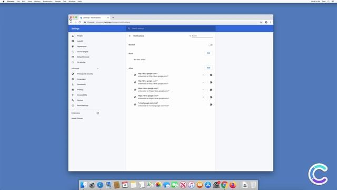Open System settings section
The image size is (337, 190).
click(80, 100)
